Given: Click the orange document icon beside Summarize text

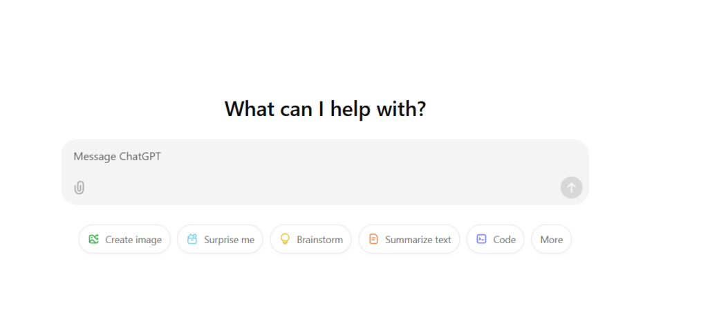Looking at the screenshot, I should [373, 239].
